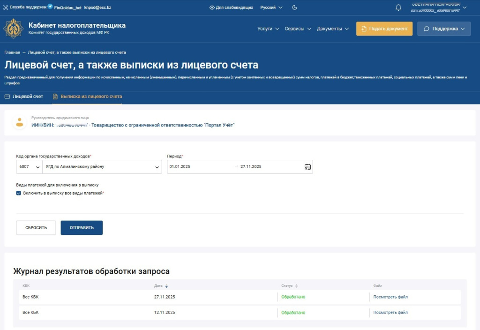Sort results by Дата column
The width and height of the screenshot is (480, 330).
(166, 286)
